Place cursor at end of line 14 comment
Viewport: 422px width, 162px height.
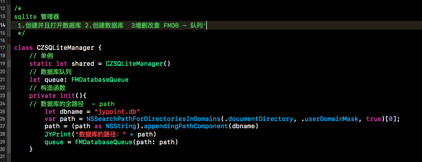[207, 26]
